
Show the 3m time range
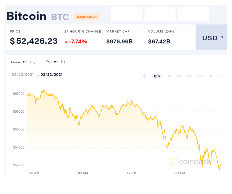(x=200, y=76)
